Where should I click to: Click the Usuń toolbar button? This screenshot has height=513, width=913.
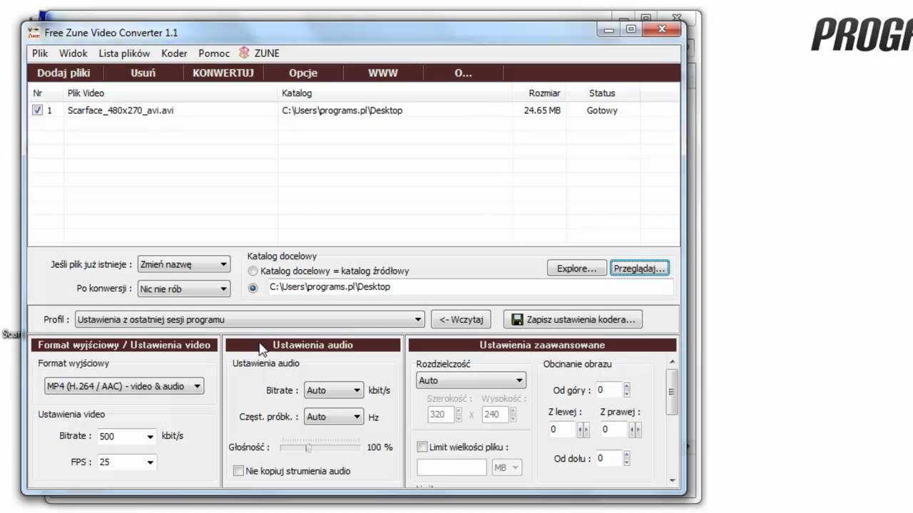[x=143, y=73]
